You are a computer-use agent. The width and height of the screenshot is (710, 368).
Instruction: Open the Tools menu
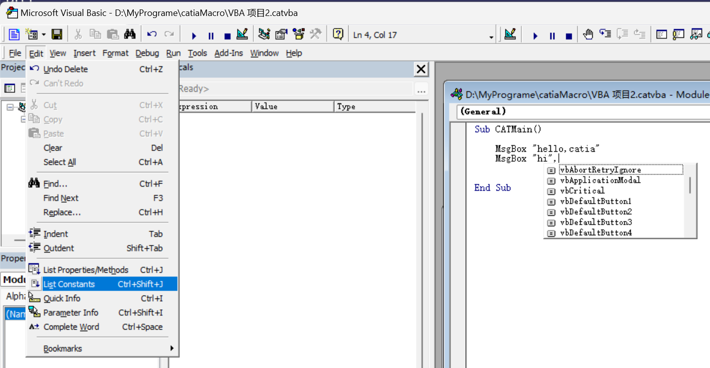click(197, 53)
